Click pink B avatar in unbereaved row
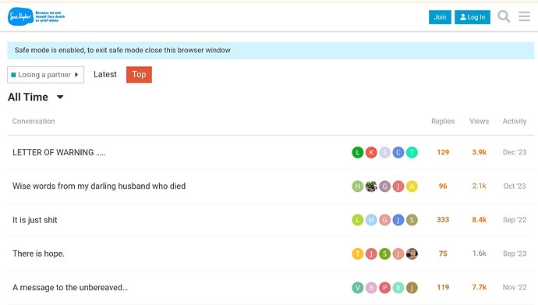 371,288
